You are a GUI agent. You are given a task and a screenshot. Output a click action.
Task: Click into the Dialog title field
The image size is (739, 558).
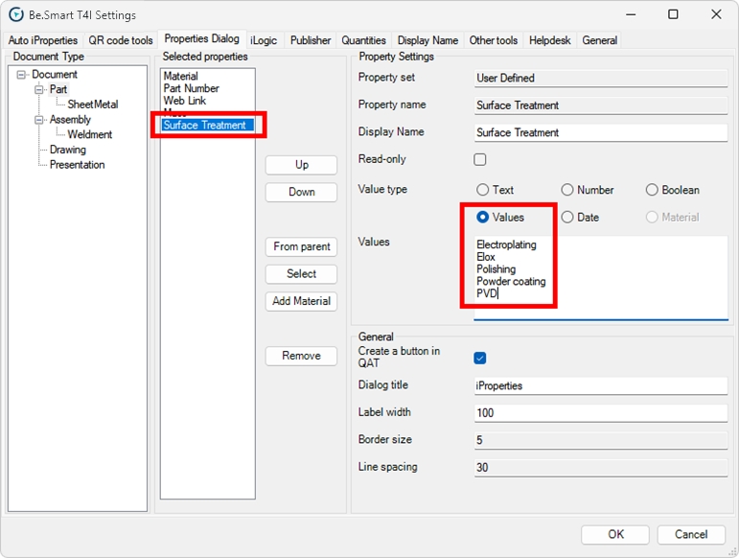(x=600, y=385)
